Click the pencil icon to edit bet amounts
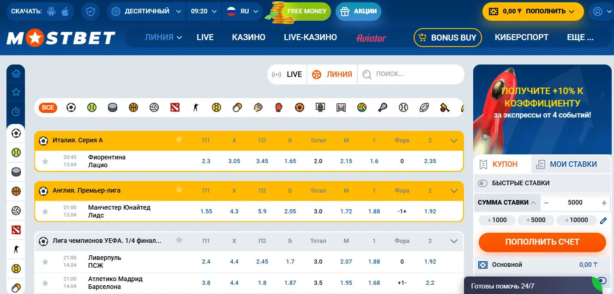The height and width of the screenshot is (294, 614). (x=603, y=220)
